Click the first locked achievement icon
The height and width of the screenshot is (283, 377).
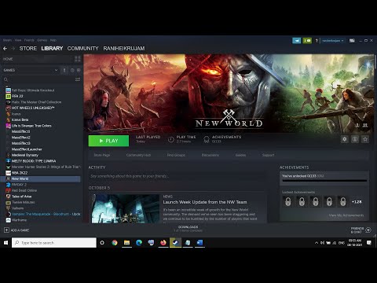288,201
